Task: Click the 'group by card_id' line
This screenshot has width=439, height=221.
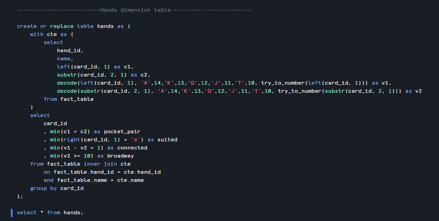Action: tap(57, 188)
